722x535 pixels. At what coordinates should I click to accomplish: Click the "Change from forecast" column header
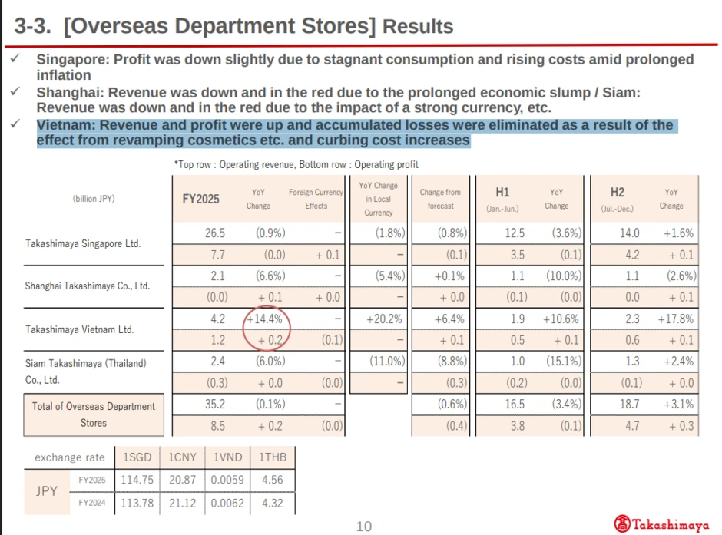[440, 199]
